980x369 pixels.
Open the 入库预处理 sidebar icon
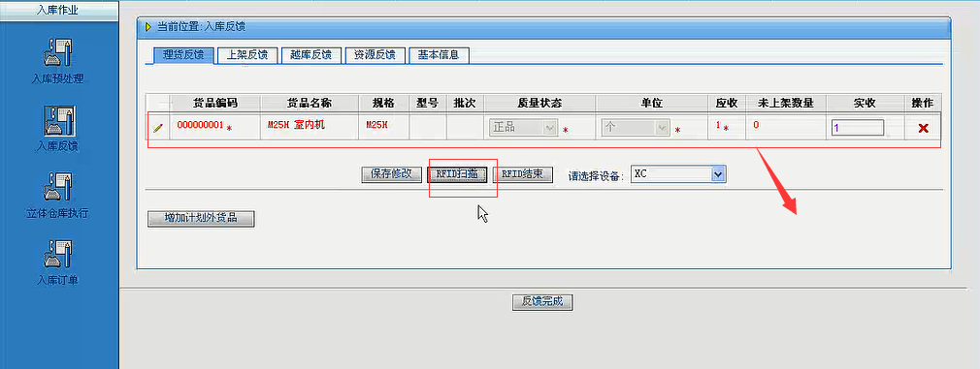pos(57,53)
